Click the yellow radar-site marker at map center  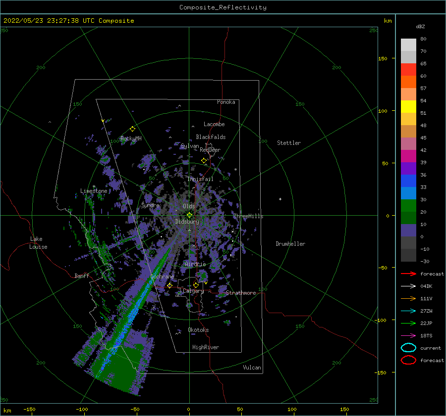(x=189, y=215)
